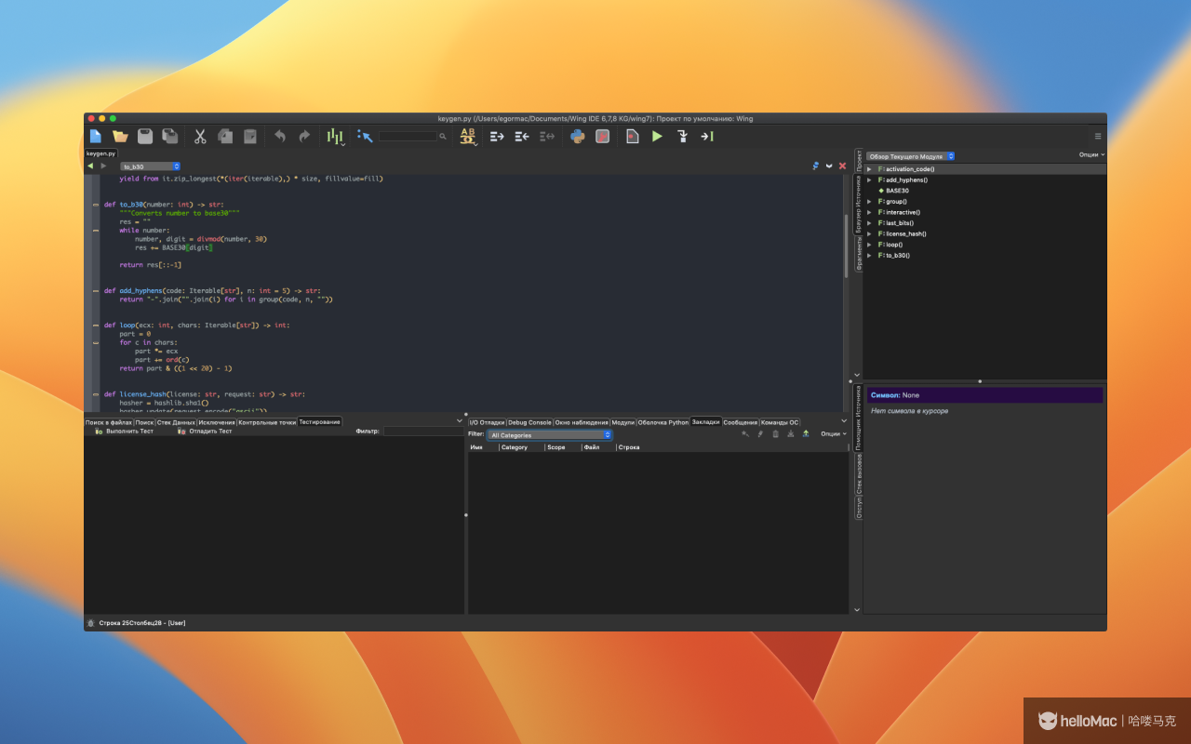Viewport: 1191px width, 744px height.
Task: Go back with the editor's green left arrow
Action: tap(90, 166)
